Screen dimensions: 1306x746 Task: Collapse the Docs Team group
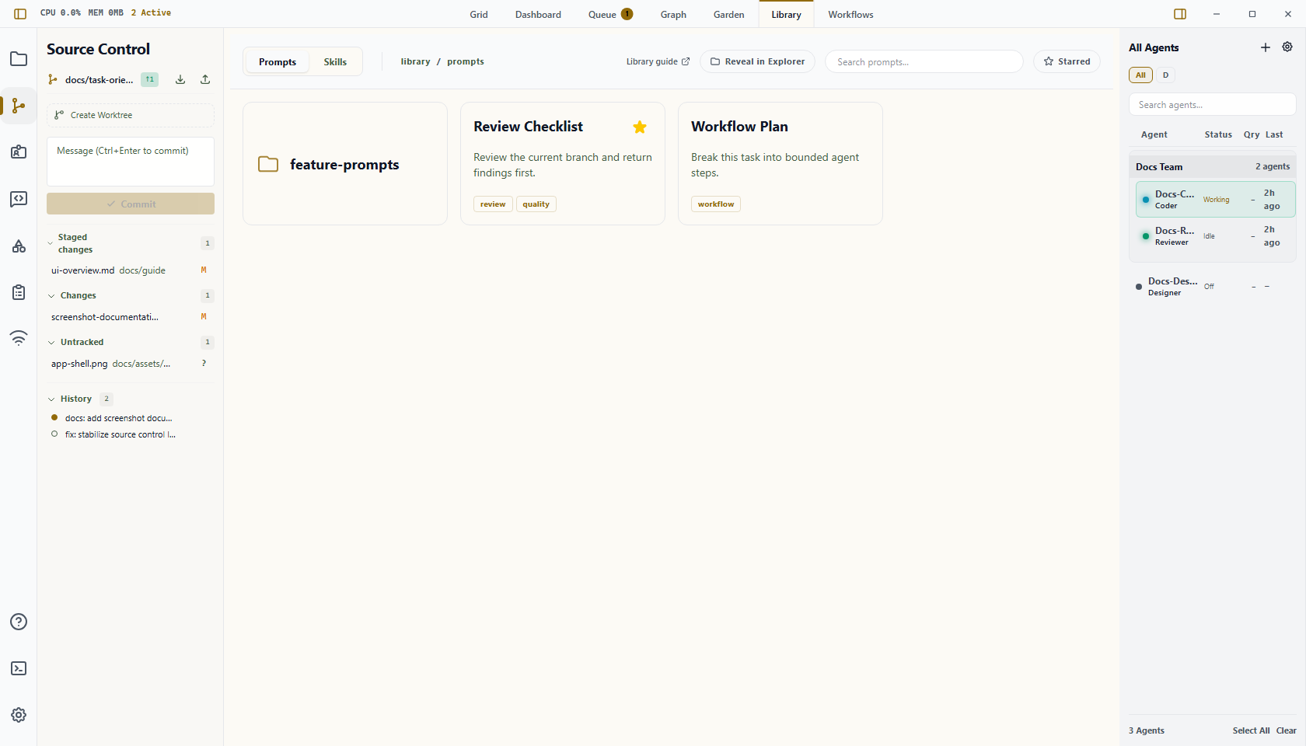pos(1212,167)
